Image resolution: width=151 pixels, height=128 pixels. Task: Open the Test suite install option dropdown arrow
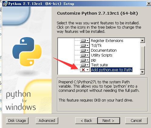click(88, 65)
